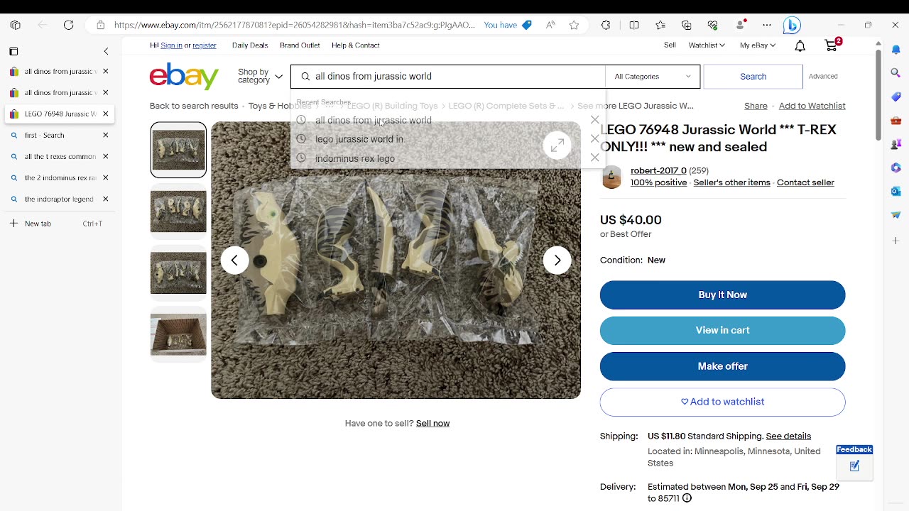
Task: Open the browser profile avatar
Action: click(x=741, y=25)
